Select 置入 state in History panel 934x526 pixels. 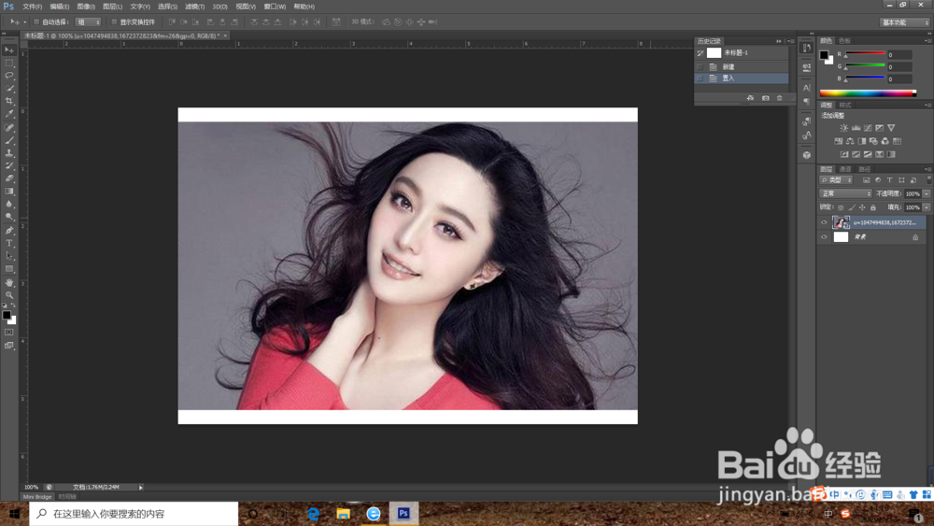[742, 78]
